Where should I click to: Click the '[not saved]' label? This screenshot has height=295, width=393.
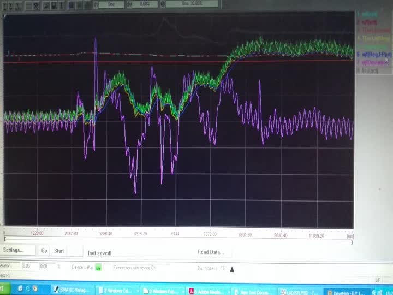pyautogui.click(x=99, y=253)
